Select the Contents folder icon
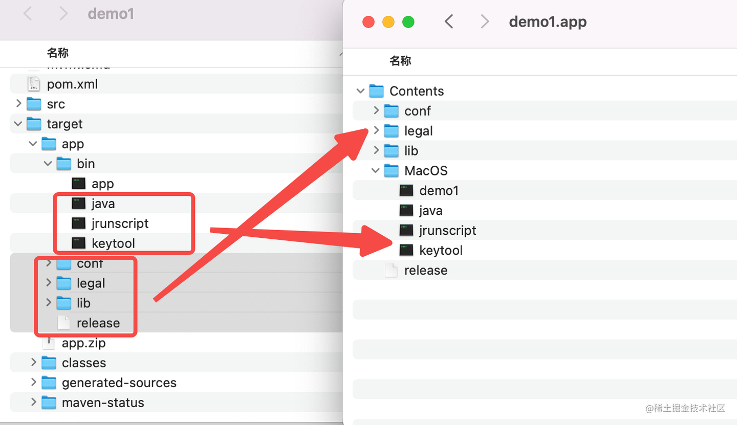The image size is (737, 425). pyautogui.click(x=376, y=91)
